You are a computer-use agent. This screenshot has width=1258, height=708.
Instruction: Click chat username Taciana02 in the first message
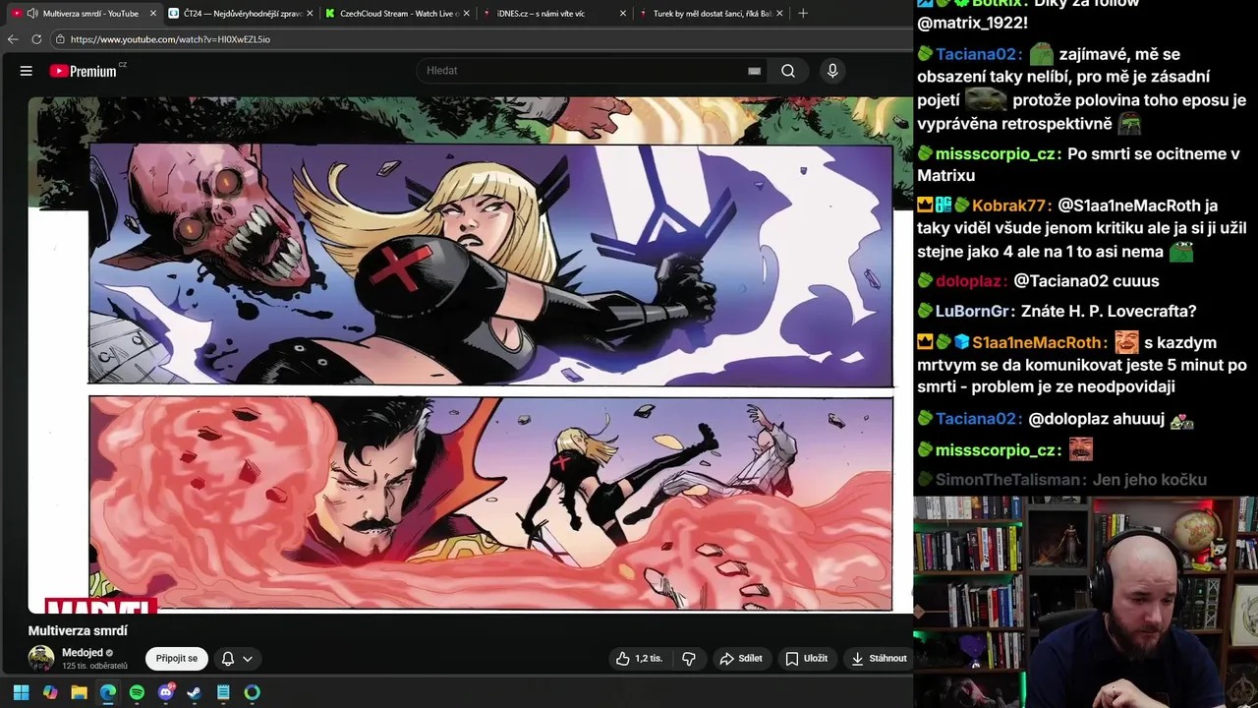tap(979, 54)
